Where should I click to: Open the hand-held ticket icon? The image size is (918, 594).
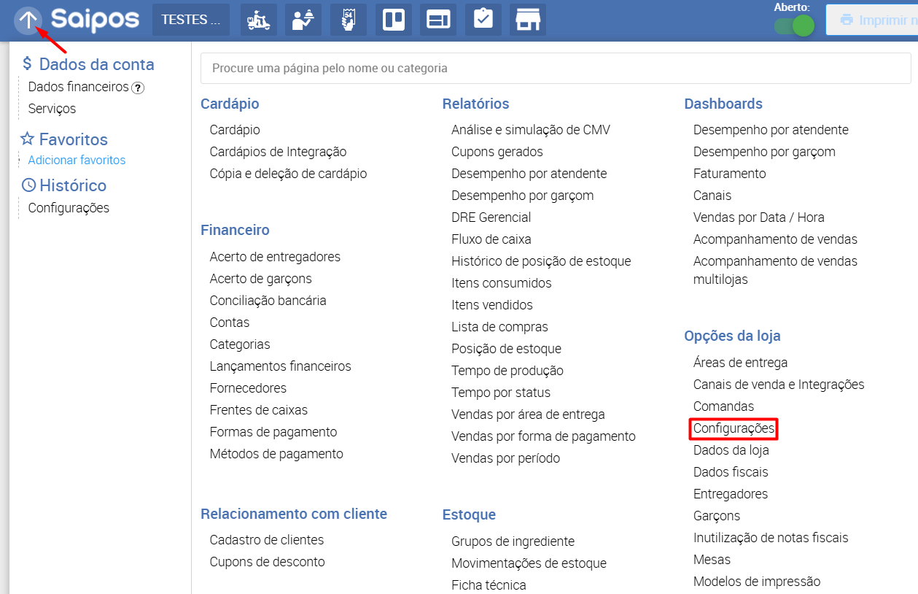pyautogui.click(x=349, y=20)
